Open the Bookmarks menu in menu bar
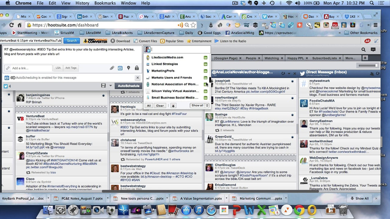390x219 pixels. coord(105,3)
